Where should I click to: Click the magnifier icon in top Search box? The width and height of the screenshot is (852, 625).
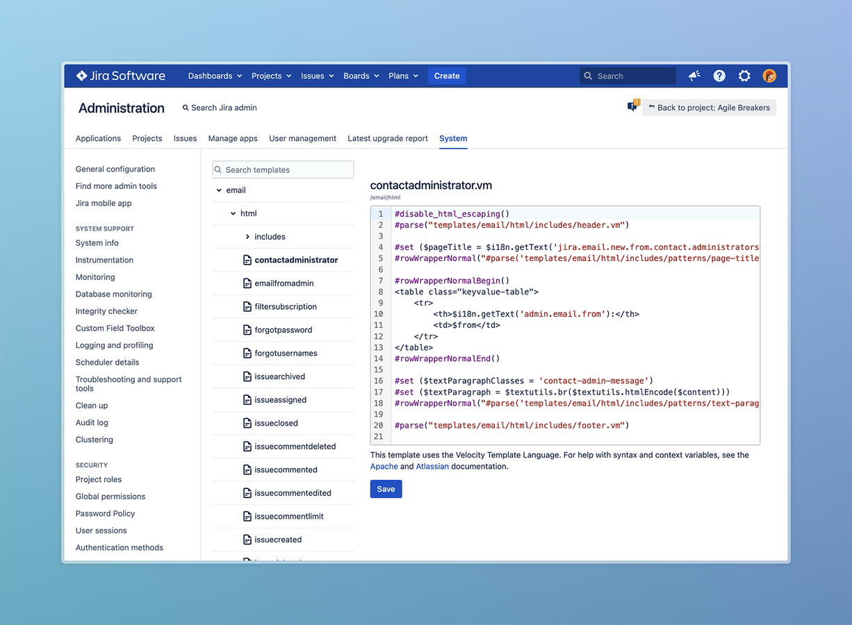[x=589, y=76]
